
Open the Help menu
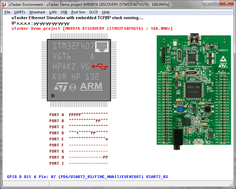106,12
